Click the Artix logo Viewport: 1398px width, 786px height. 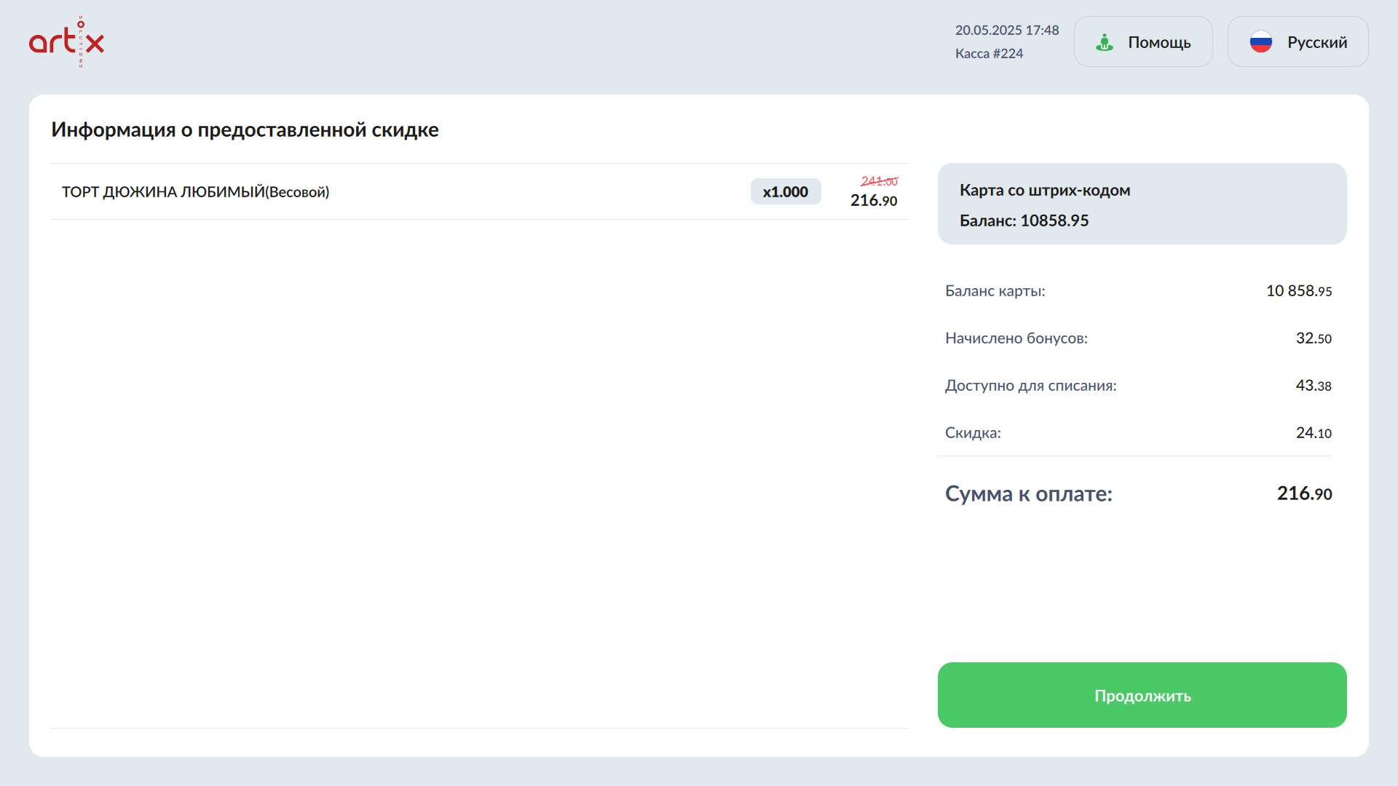click(66, 41)
